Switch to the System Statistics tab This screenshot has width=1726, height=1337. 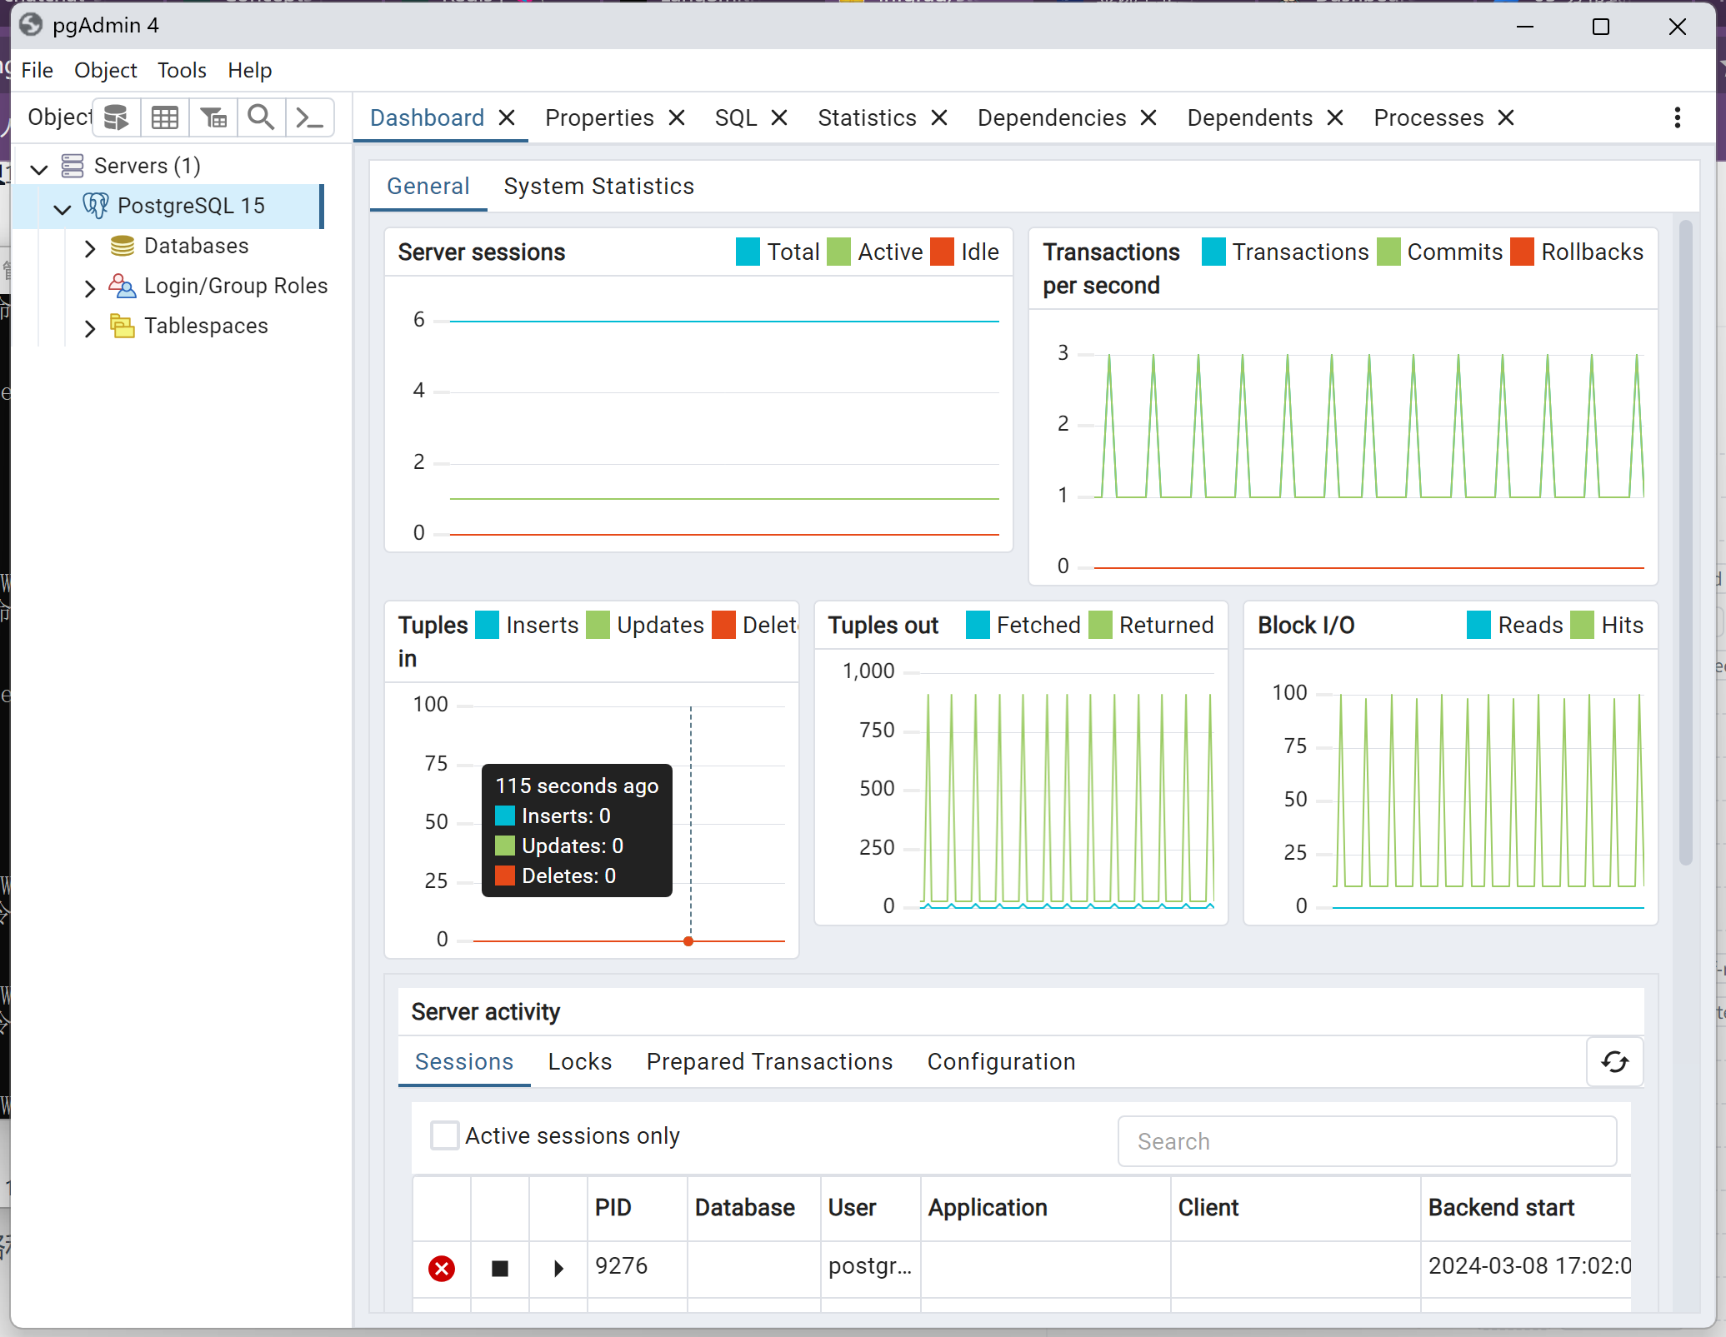tap(598, 186)
